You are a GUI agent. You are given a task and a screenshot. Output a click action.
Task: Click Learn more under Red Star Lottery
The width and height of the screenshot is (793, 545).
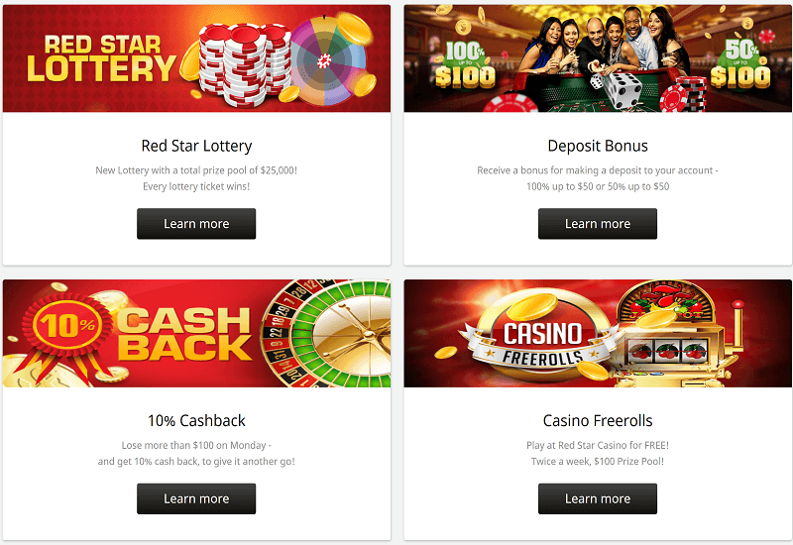click(x=196, y=224)
